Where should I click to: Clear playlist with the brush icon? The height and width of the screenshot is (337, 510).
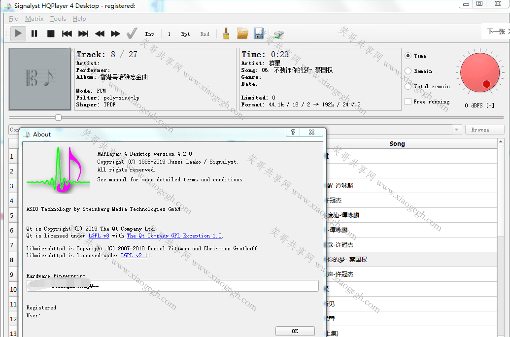pyautogui.click(x=226, y=34)
